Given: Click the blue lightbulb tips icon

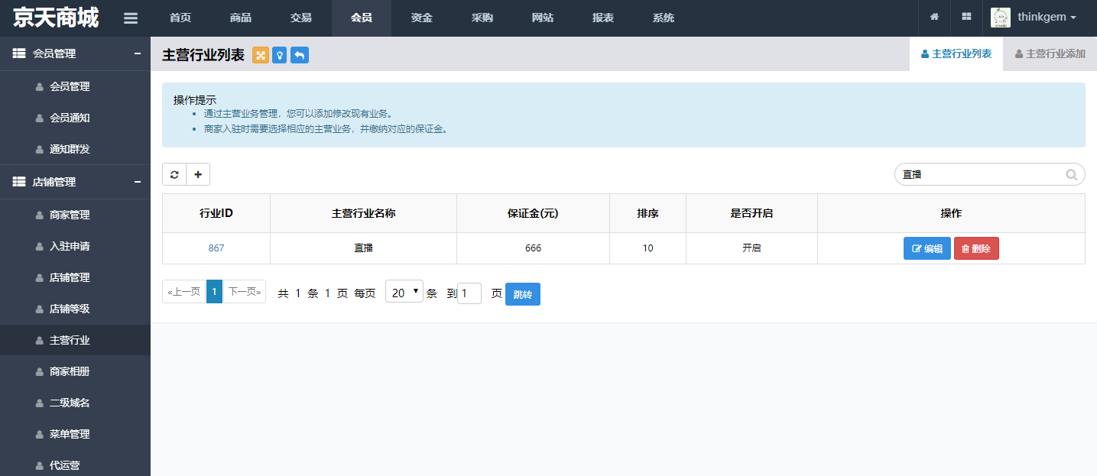Looking at the screenshot, I should (280, 55).
